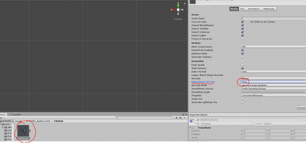Switch to the Rig tab

tap(242, 9)
